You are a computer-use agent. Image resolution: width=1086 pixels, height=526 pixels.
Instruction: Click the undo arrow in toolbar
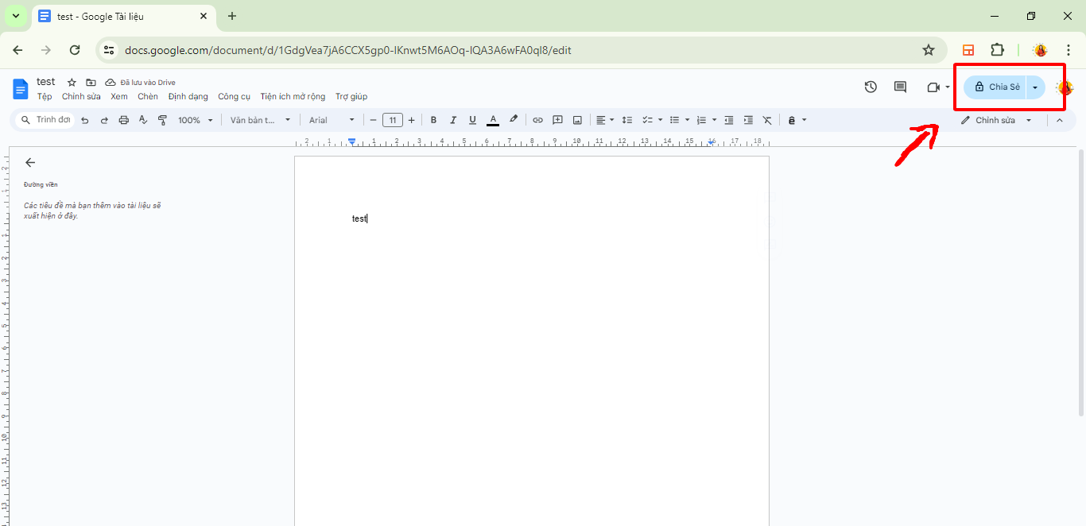coord(85,120)
